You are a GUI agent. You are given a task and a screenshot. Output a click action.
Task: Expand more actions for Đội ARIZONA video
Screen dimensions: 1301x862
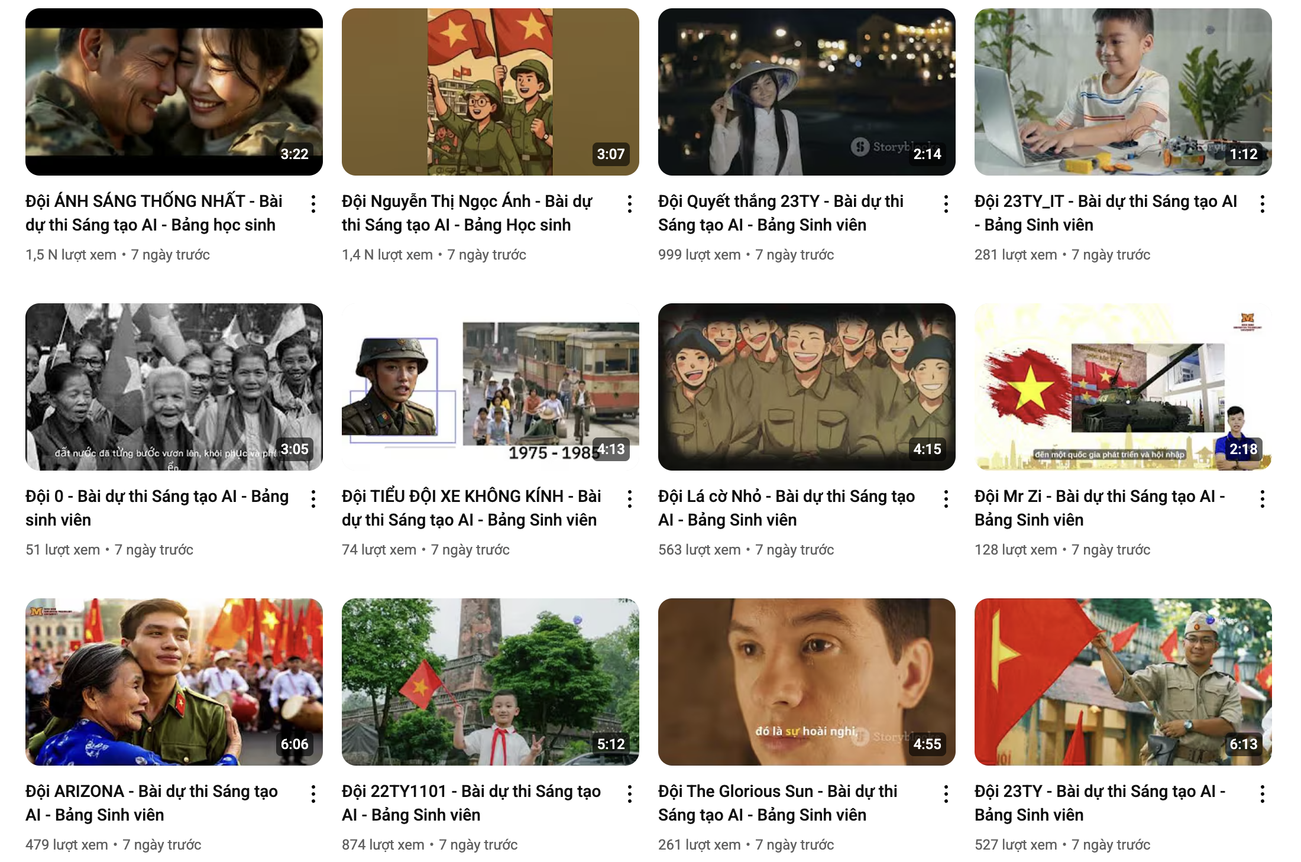pos(313,794)
